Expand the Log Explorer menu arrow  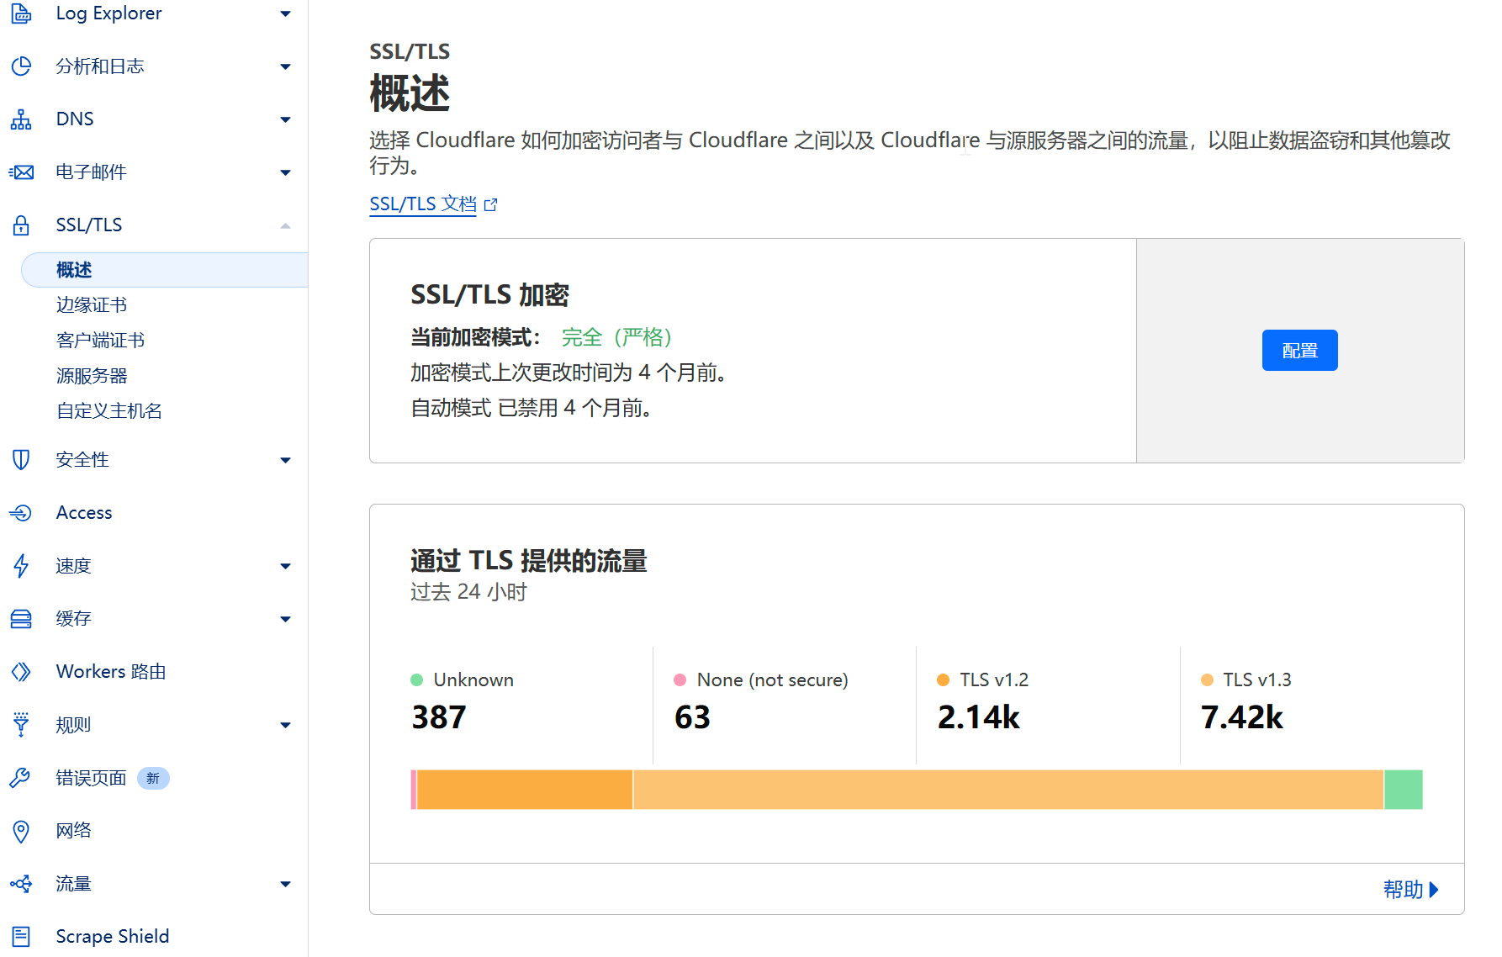285,13
